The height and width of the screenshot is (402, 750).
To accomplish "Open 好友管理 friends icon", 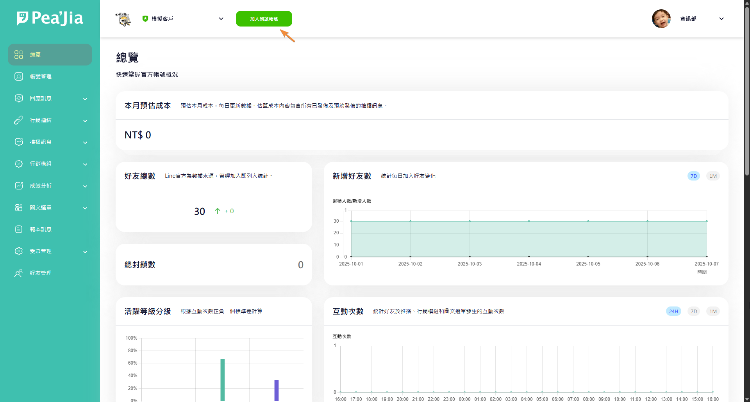I will click(19, 273).
